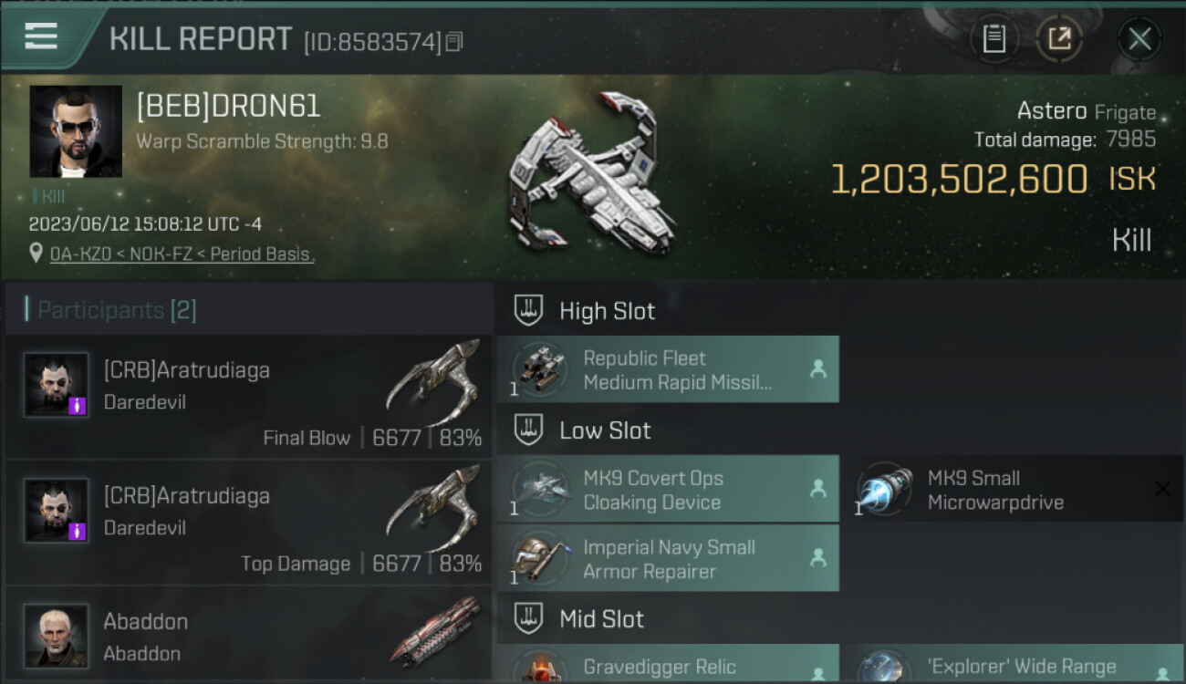Click the Mid Slot shield icon
This screenshot has width=1186, height=684.
[x=528, y=618]
